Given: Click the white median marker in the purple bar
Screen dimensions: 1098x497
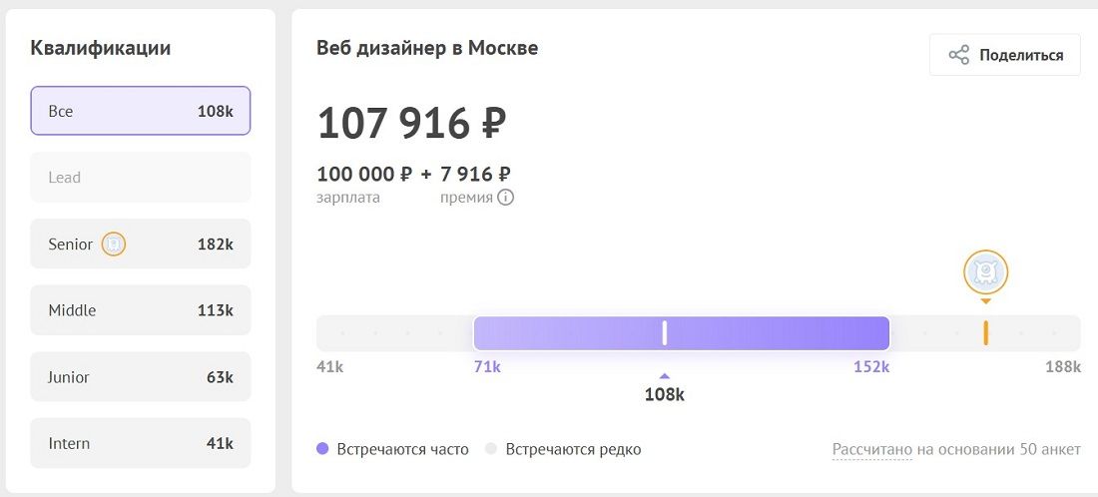Looking at the screenshot, I should point(665,333).
